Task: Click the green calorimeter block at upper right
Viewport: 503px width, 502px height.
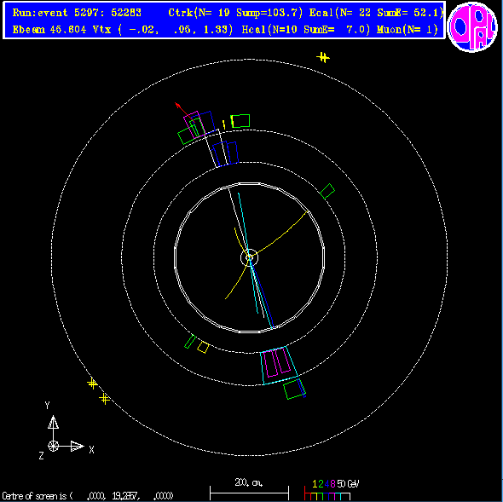Action: click(327, 191)
